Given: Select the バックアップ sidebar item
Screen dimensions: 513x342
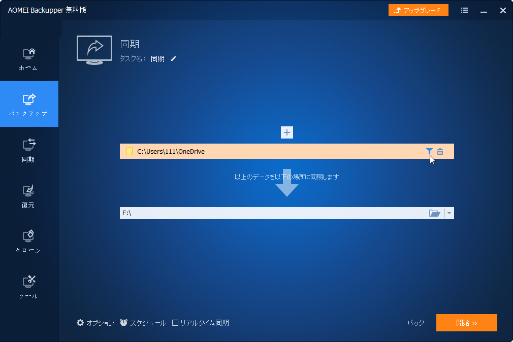Looking at the screenshot, I should pos(29,104).
